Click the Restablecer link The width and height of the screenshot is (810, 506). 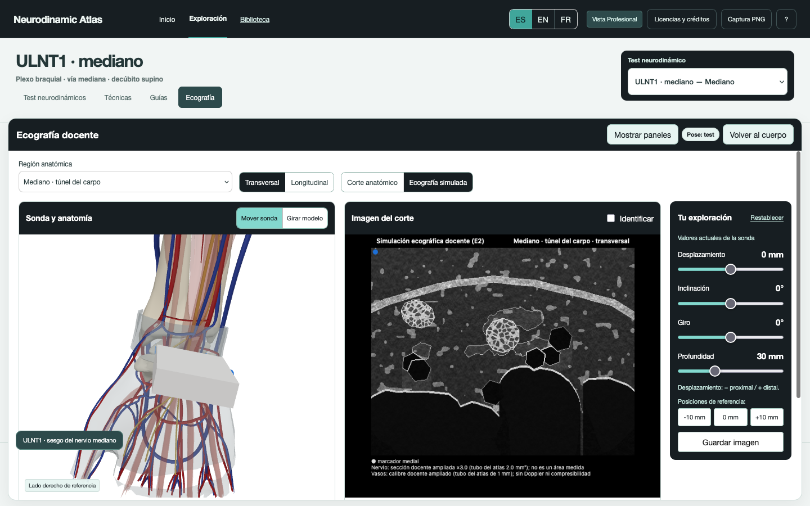(x=767, y=218)
